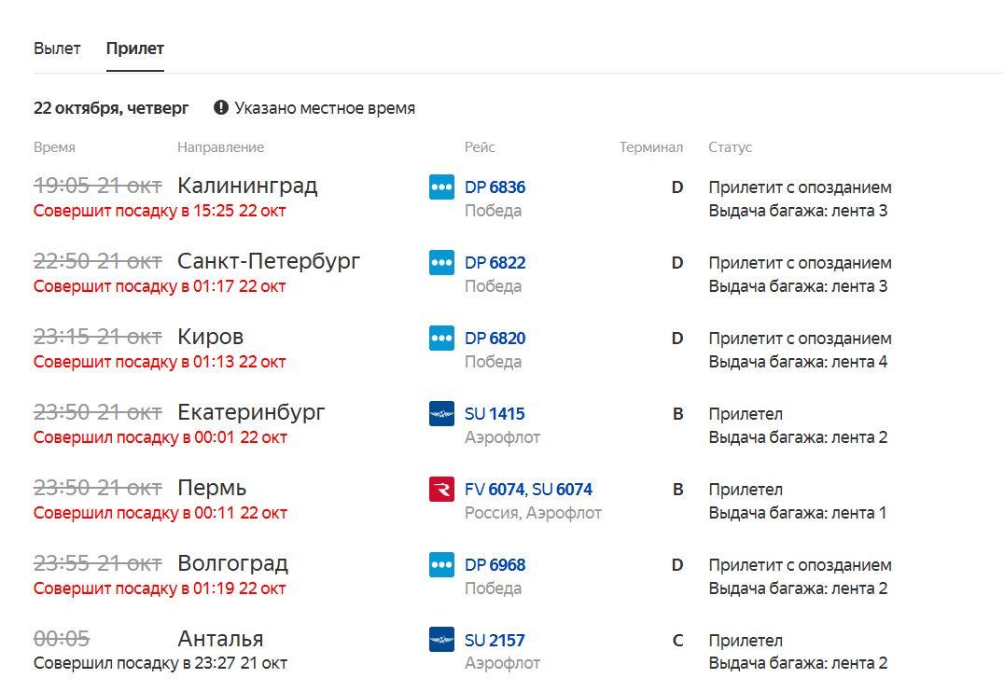The height and width of the screenshot is (692, 1004).
Task: Click 'Совершит посадку в 01:17 22 окт' text
Action: click(160, 286)
